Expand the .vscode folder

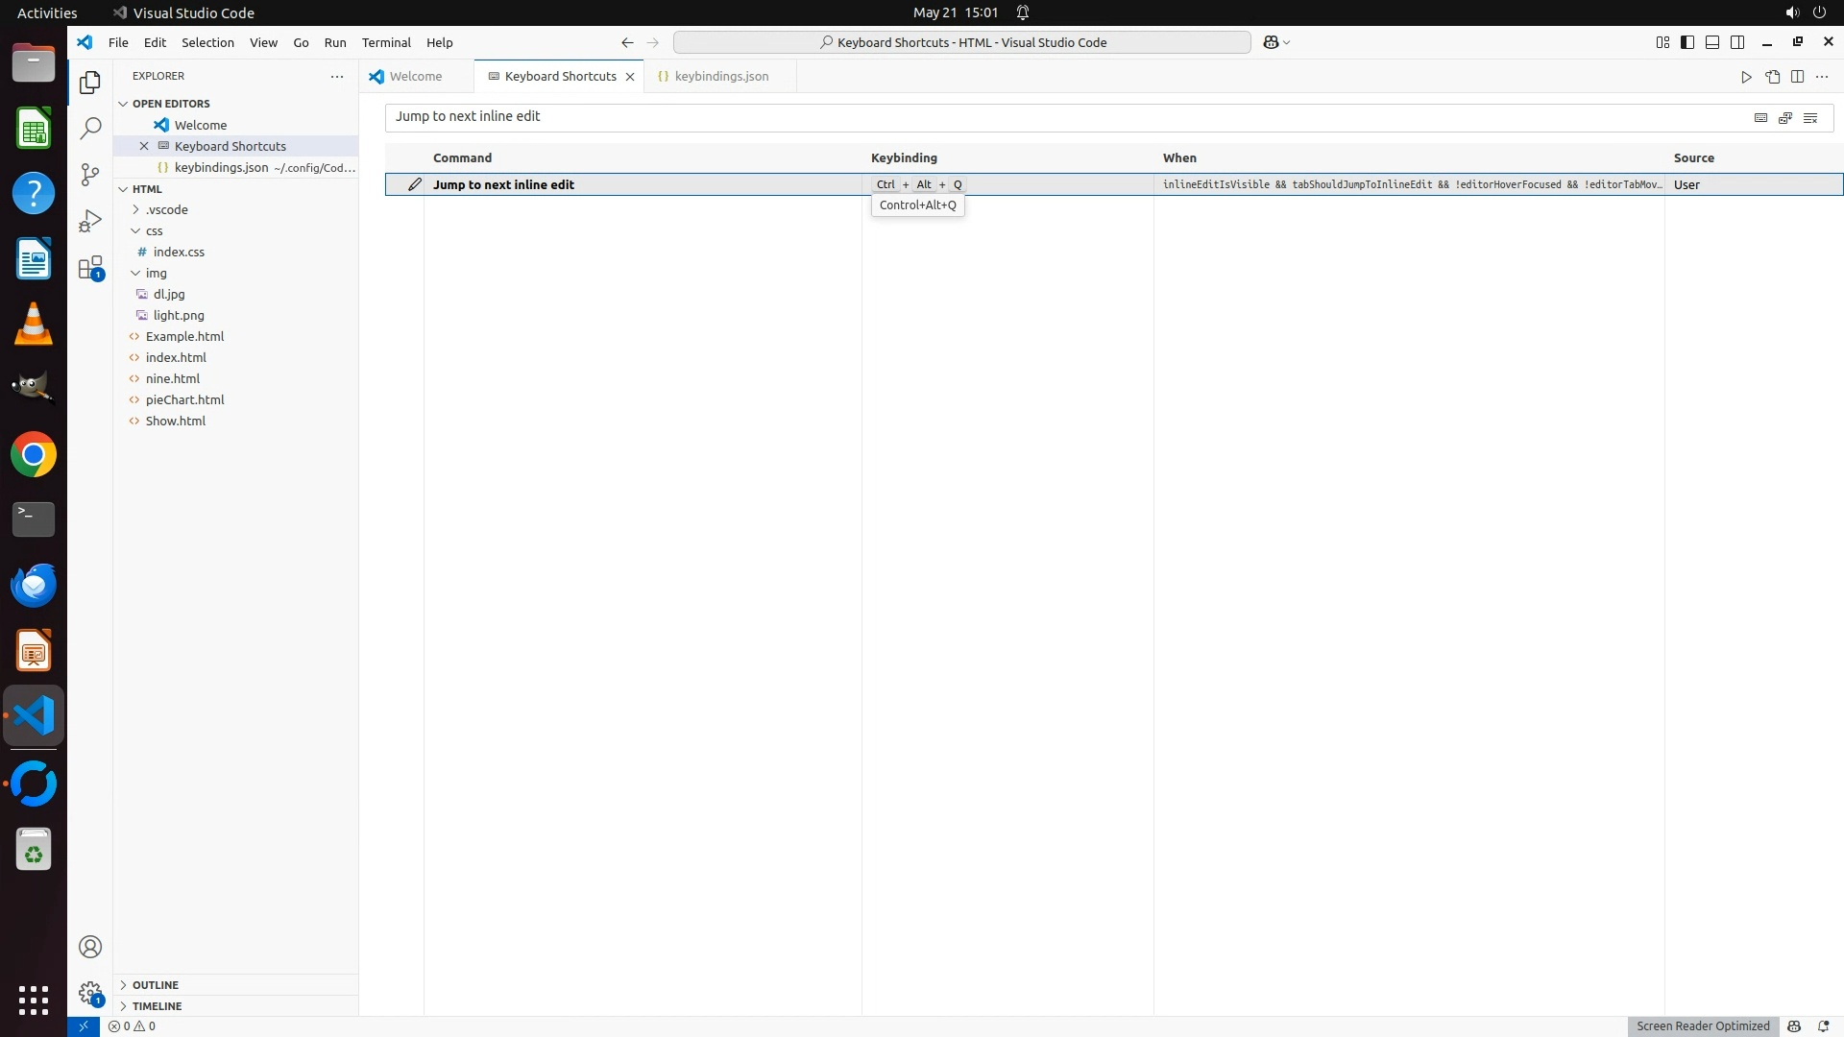166,209
